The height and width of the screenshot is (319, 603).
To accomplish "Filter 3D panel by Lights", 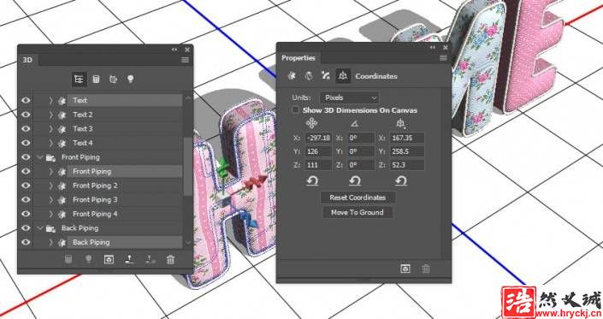I will pyautogui.click(x=130, y=80).
